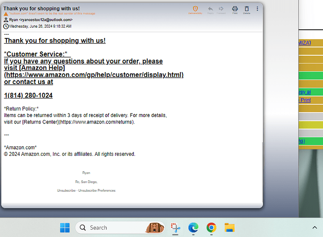Viewport: 323px width, 237px height.
Task: Click the sender person icon beside Ryan
Action: pos(6,20)
